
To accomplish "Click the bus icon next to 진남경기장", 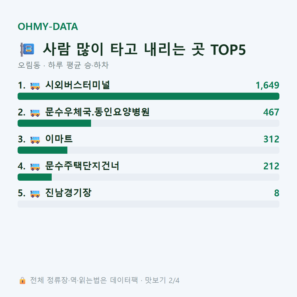I will coord(35,193).
